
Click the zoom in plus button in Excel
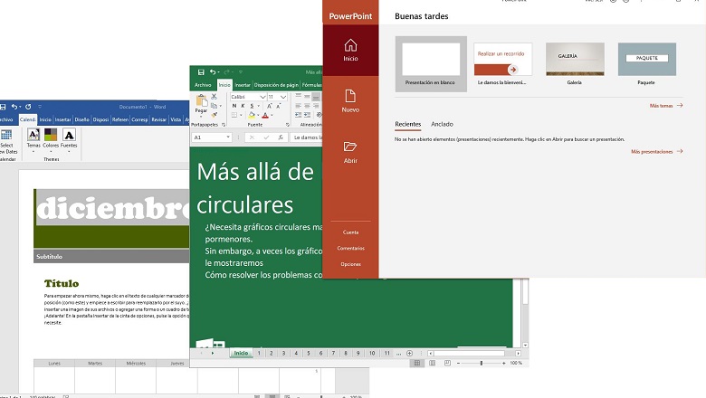tap(504, 363)
